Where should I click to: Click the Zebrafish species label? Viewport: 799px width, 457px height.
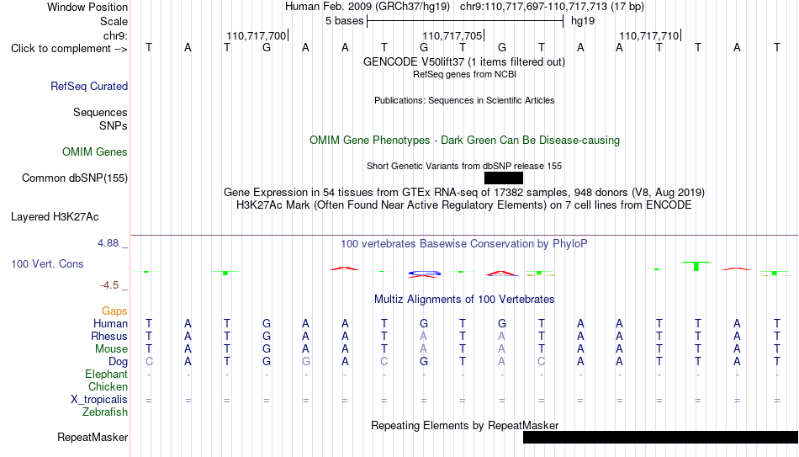[105, 412]
